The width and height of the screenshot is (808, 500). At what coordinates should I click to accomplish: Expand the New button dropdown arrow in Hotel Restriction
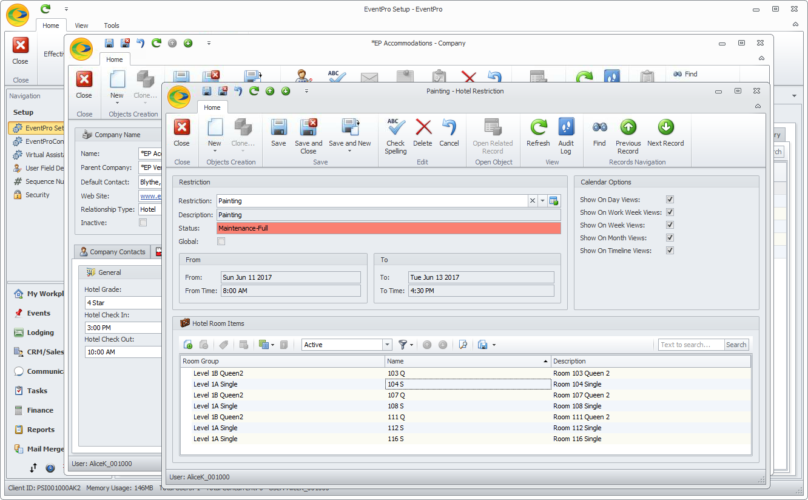215,151
